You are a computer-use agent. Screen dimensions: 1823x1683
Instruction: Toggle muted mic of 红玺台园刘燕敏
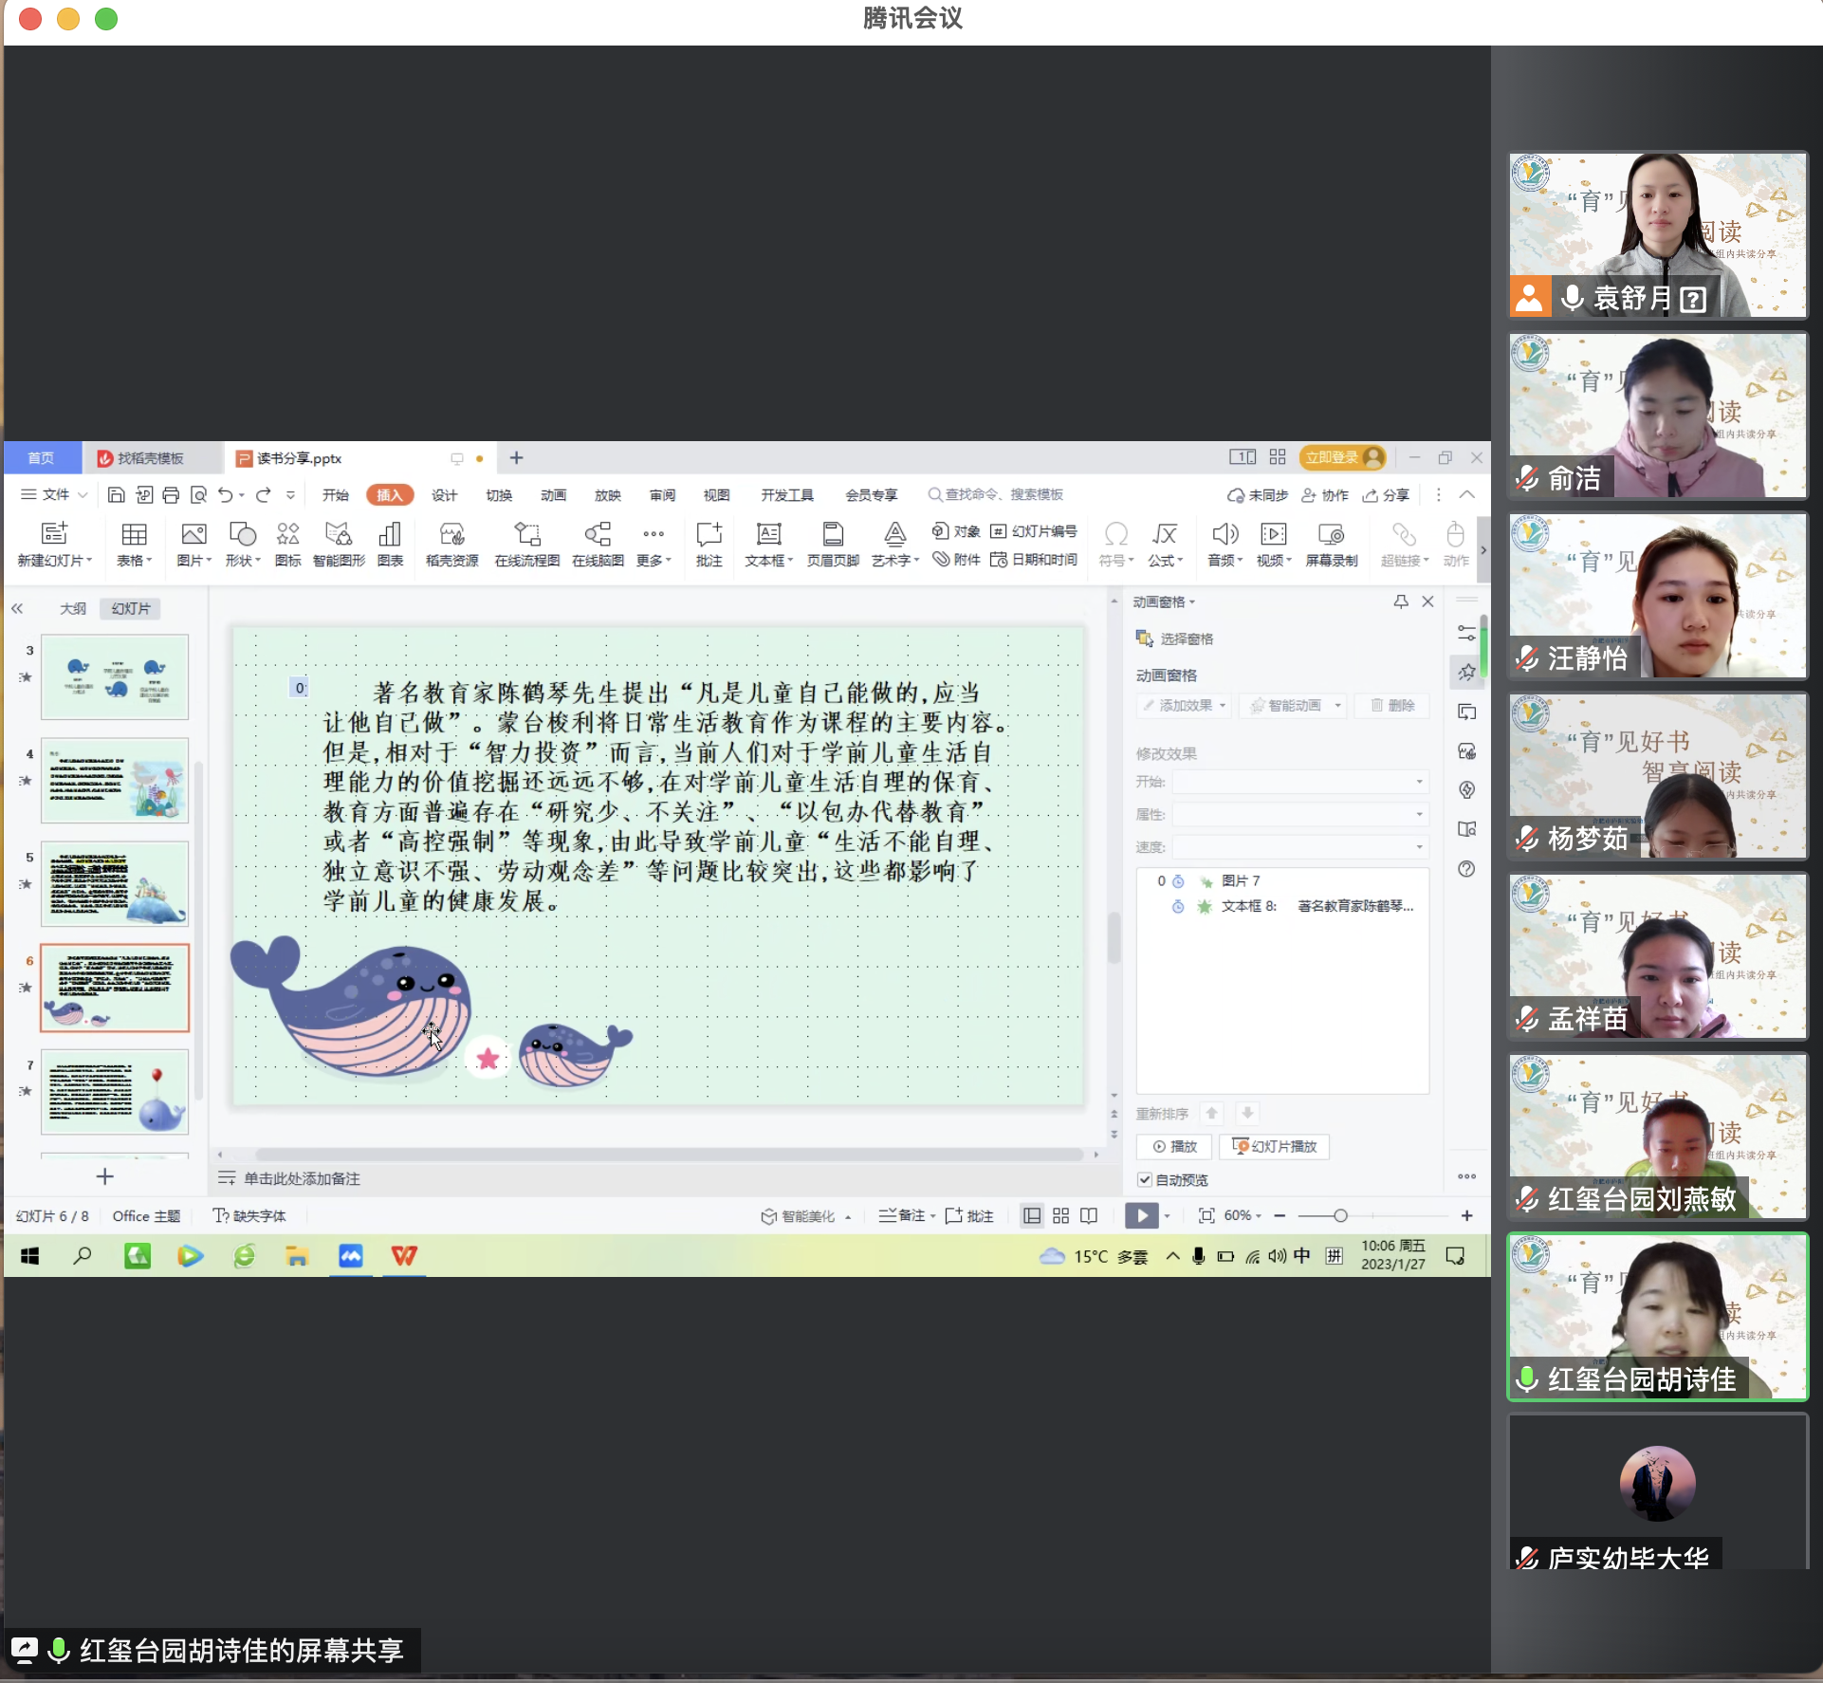(x=1527, y=1199)
